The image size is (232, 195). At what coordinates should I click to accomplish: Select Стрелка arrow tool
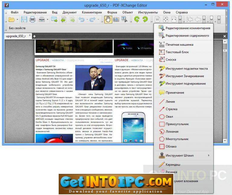pos(183,109)
